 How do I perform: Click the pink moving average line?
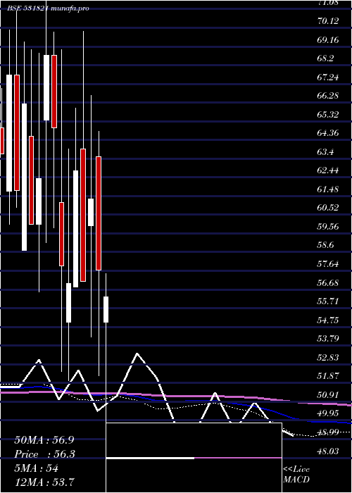(x=220, y=397)
